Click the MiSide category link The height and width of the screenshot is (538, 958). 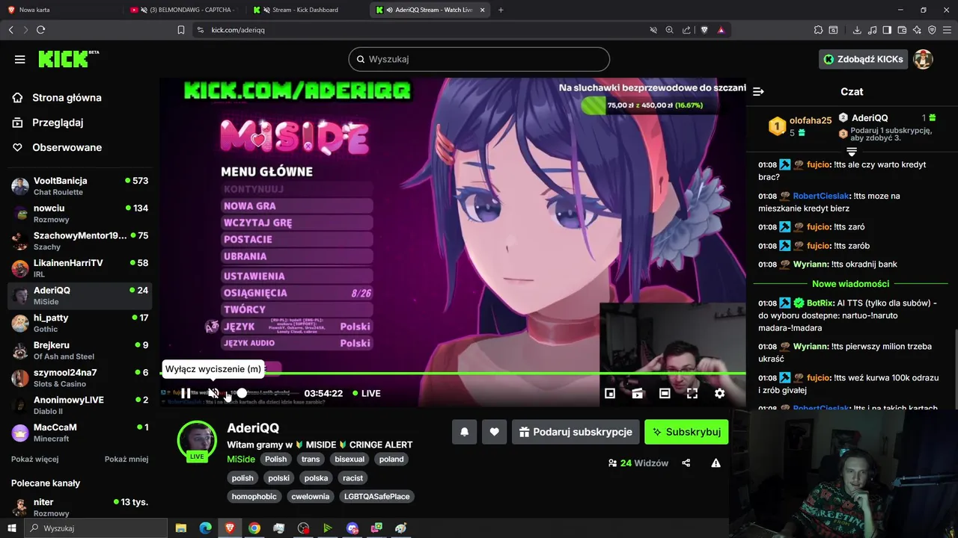[241, 459]
